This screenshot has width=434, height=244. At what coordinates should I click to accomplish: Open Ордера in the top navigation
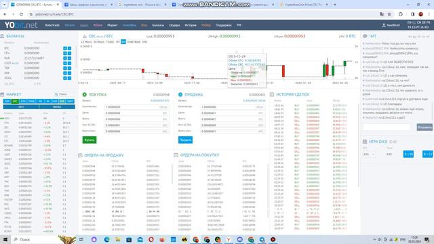(174, 25)
